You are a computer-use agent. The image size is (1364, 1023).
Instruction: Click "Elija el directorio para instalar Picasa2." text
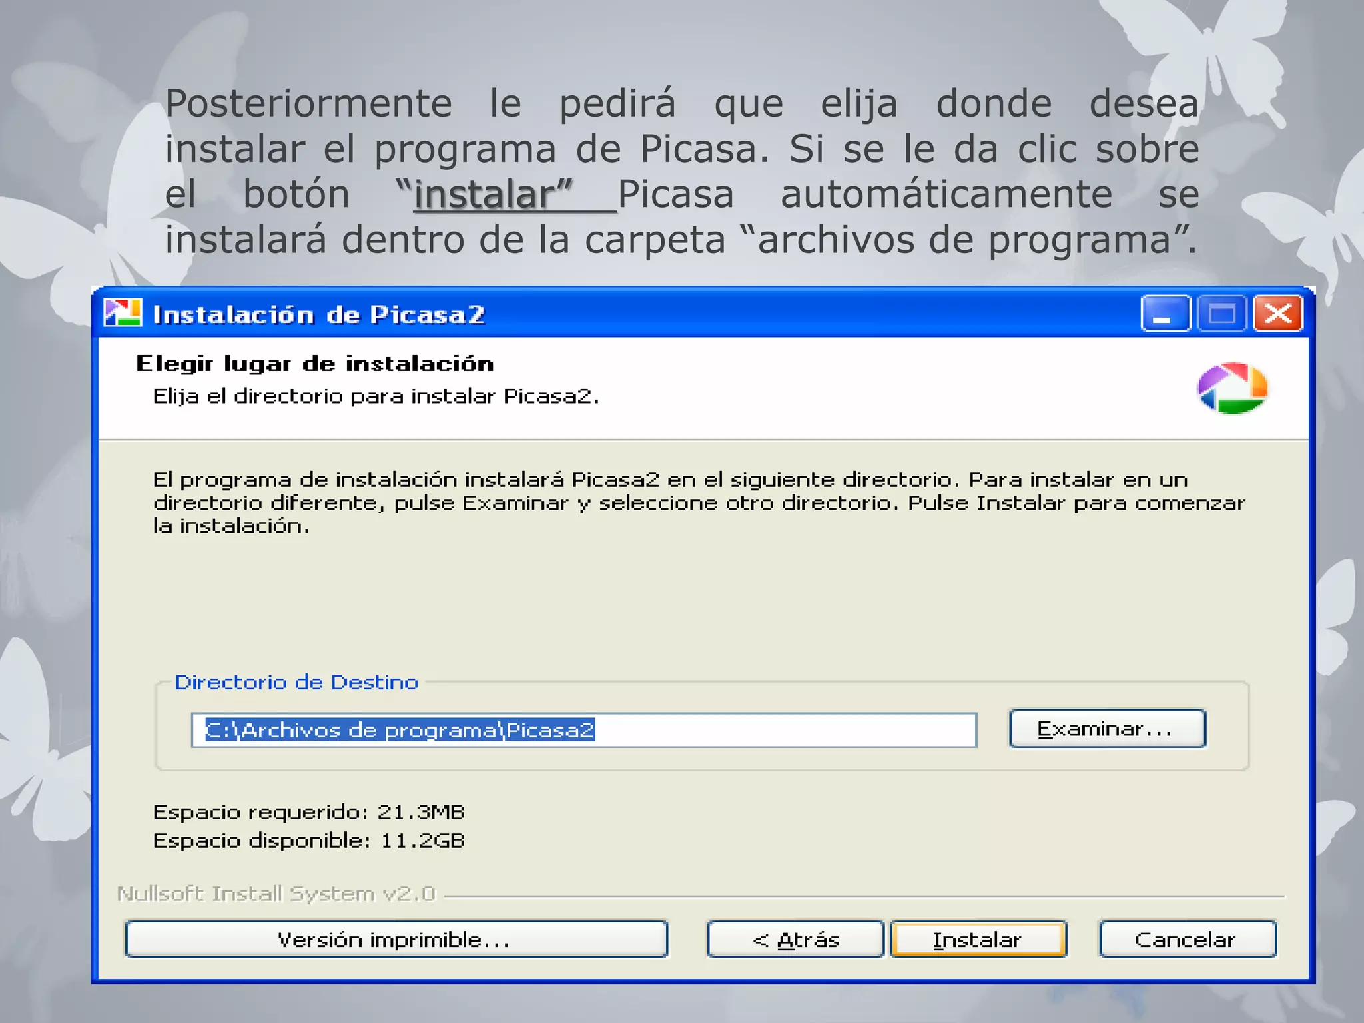click(376, 396)
